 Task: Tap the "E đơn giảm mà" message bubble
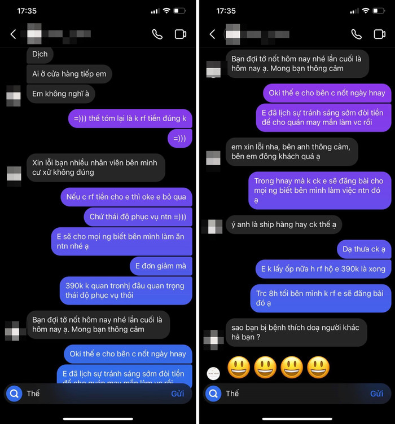(161, 266)
